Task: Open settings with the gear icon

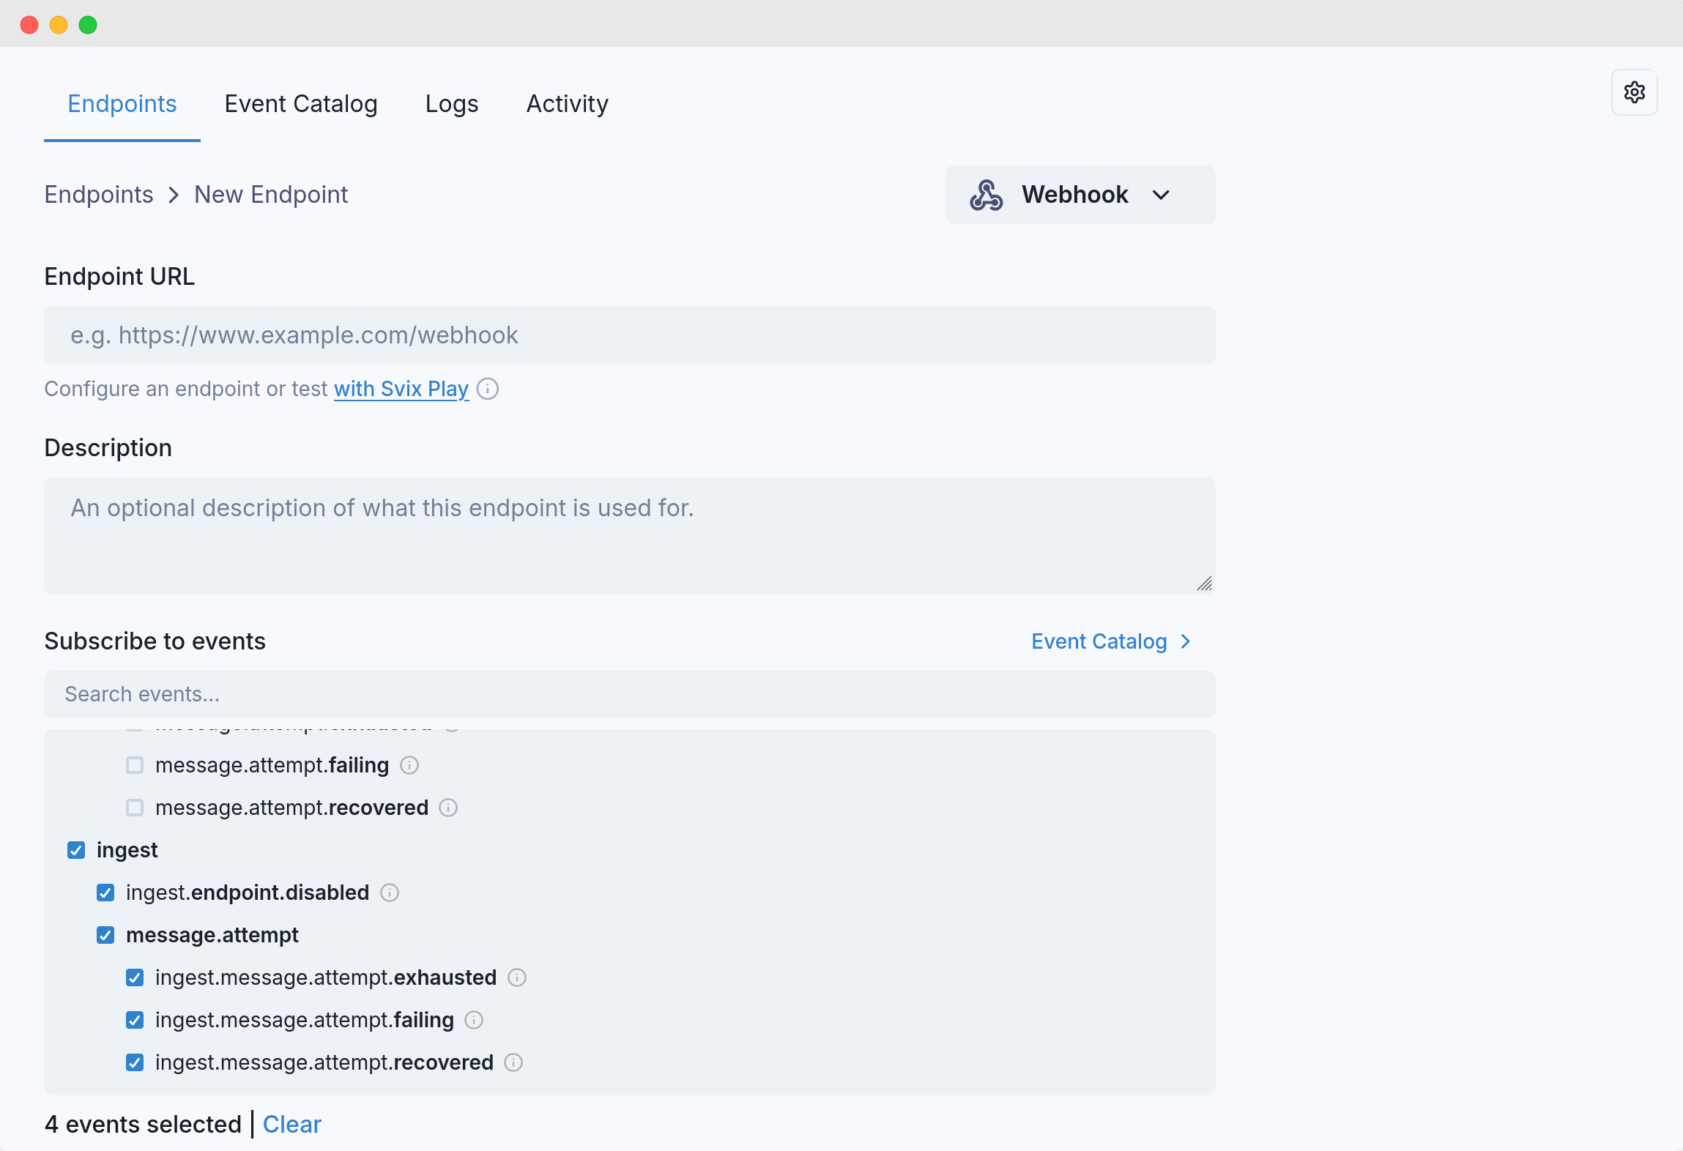Action: [x=1635, y=92]
